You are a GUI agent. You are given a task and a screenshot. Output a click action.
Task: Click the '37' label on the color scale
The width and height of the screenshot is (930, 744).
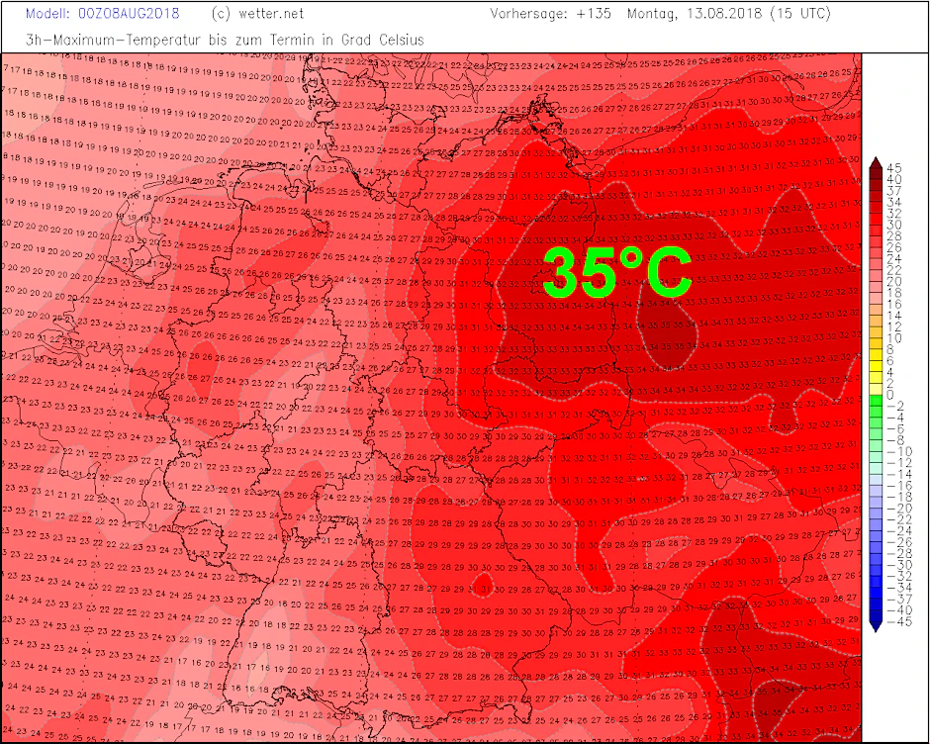coord(894,191)
